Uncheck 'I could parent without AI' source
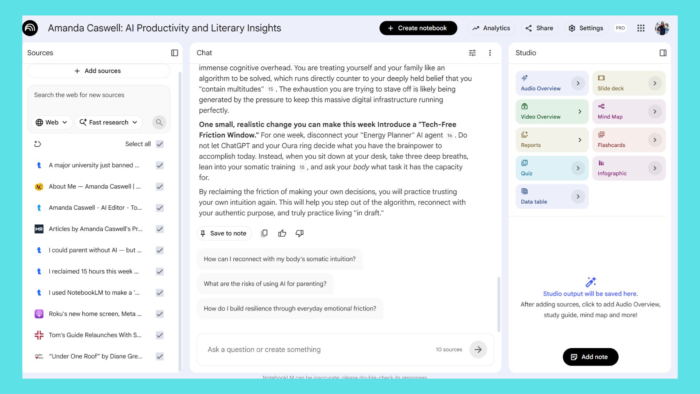 pos(160,250)
